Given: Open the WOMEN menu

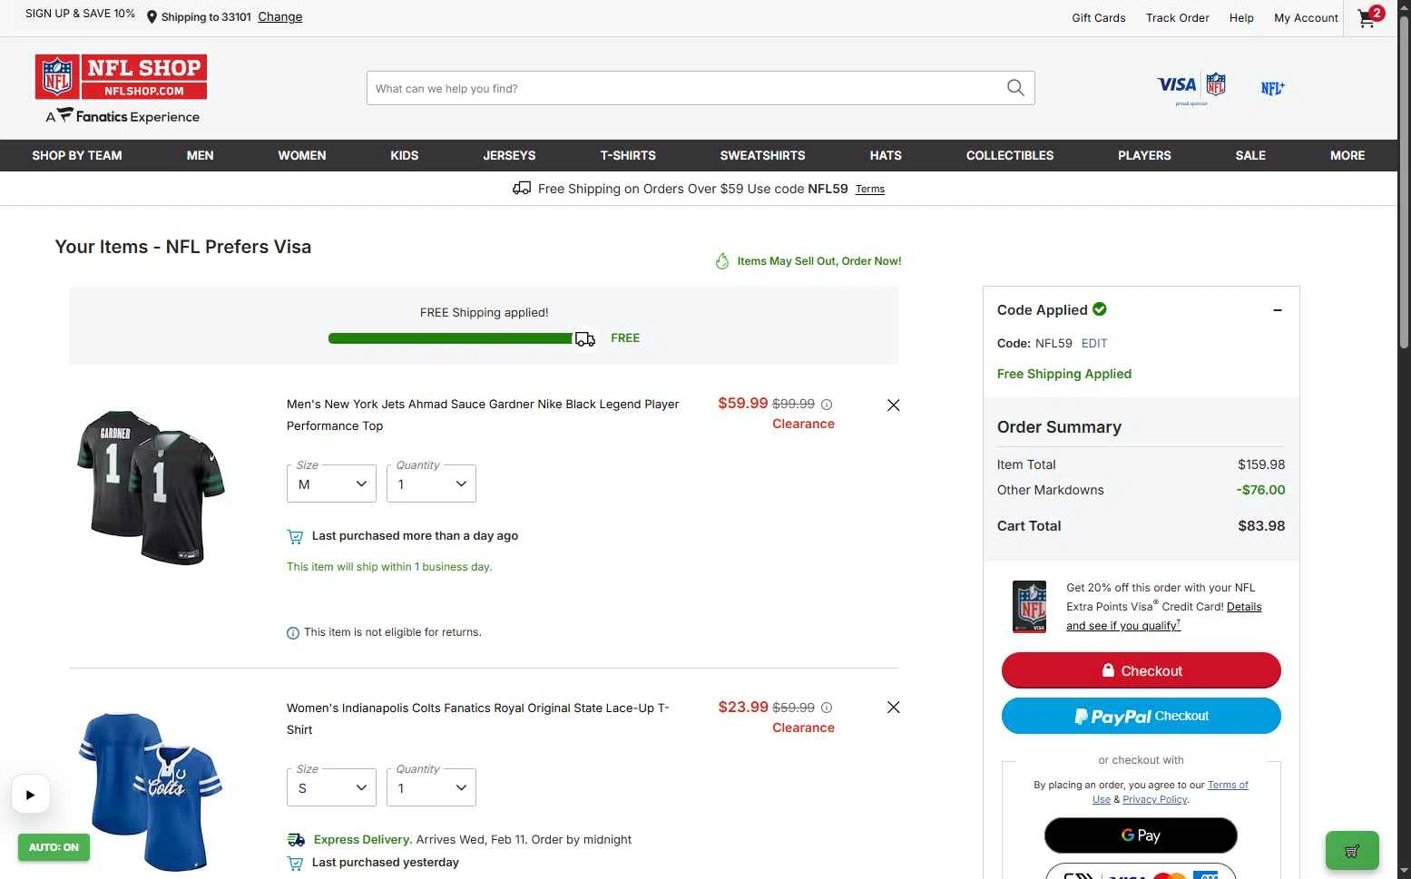Looking at the screenshot, I should 302,156.
